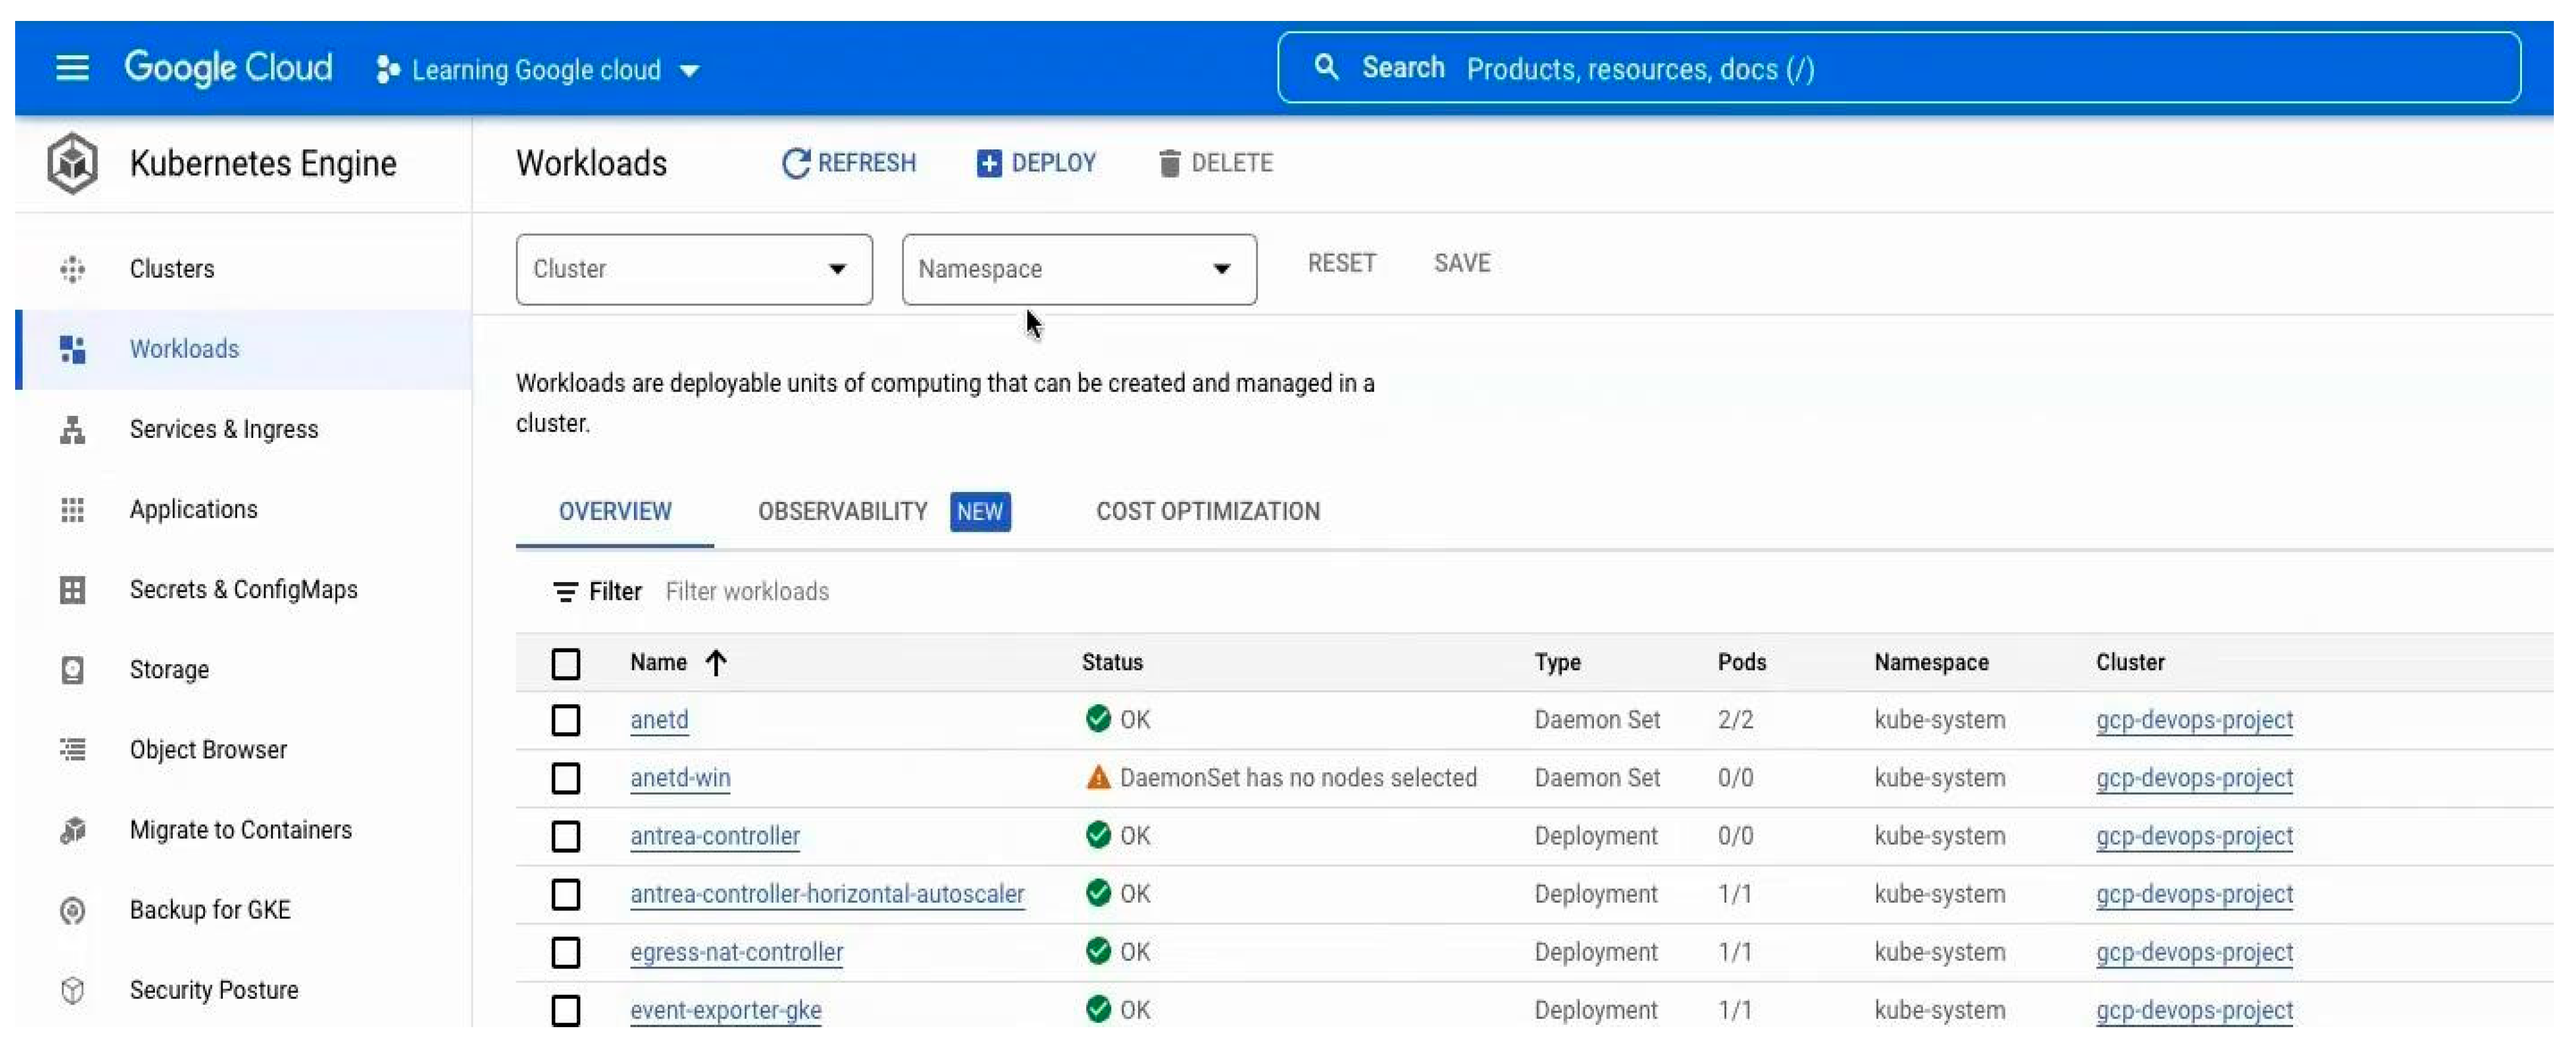Check the box for anetd-win workload
The height and width of the screenshot is (1051, 2576).
point(566,777)
